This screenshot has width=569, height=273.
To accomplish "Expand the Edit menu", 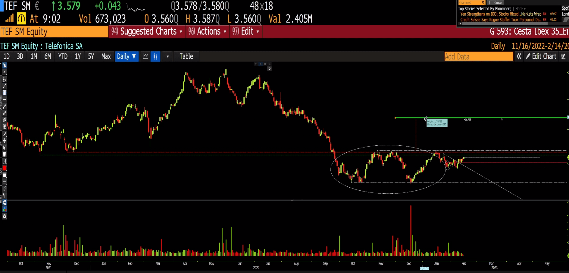I will (245, 31).
